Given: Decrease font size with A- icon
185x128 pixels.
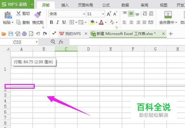Looking at the screenshot, I should [115, 14].
